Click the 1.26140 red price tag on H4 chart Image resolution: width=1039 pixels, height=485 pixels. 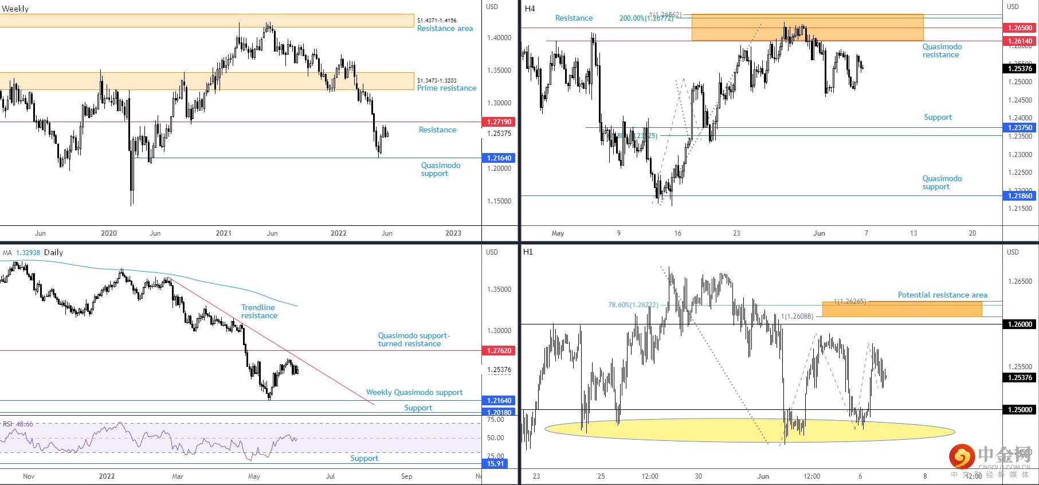pyautogui.click(x=1020, y=41)
